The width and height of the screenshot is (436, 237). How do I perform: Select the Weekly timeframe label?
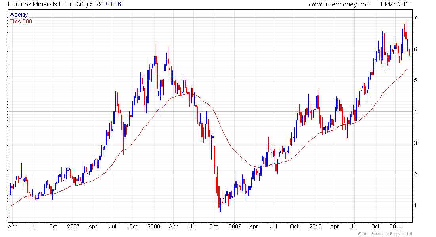pyautogui.click(x=19, y=15)
